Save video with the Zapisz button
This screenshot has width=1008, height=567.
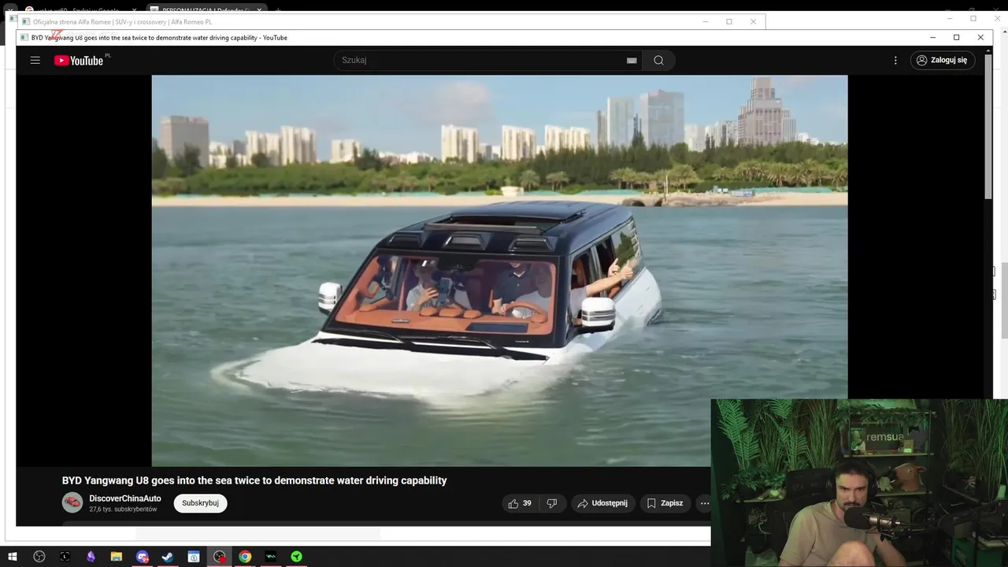coord(665,503)
